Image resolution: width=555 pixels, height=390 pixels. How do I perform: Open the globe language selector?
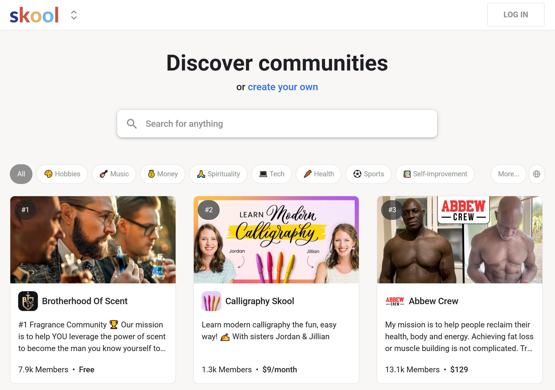pos(536,174)
